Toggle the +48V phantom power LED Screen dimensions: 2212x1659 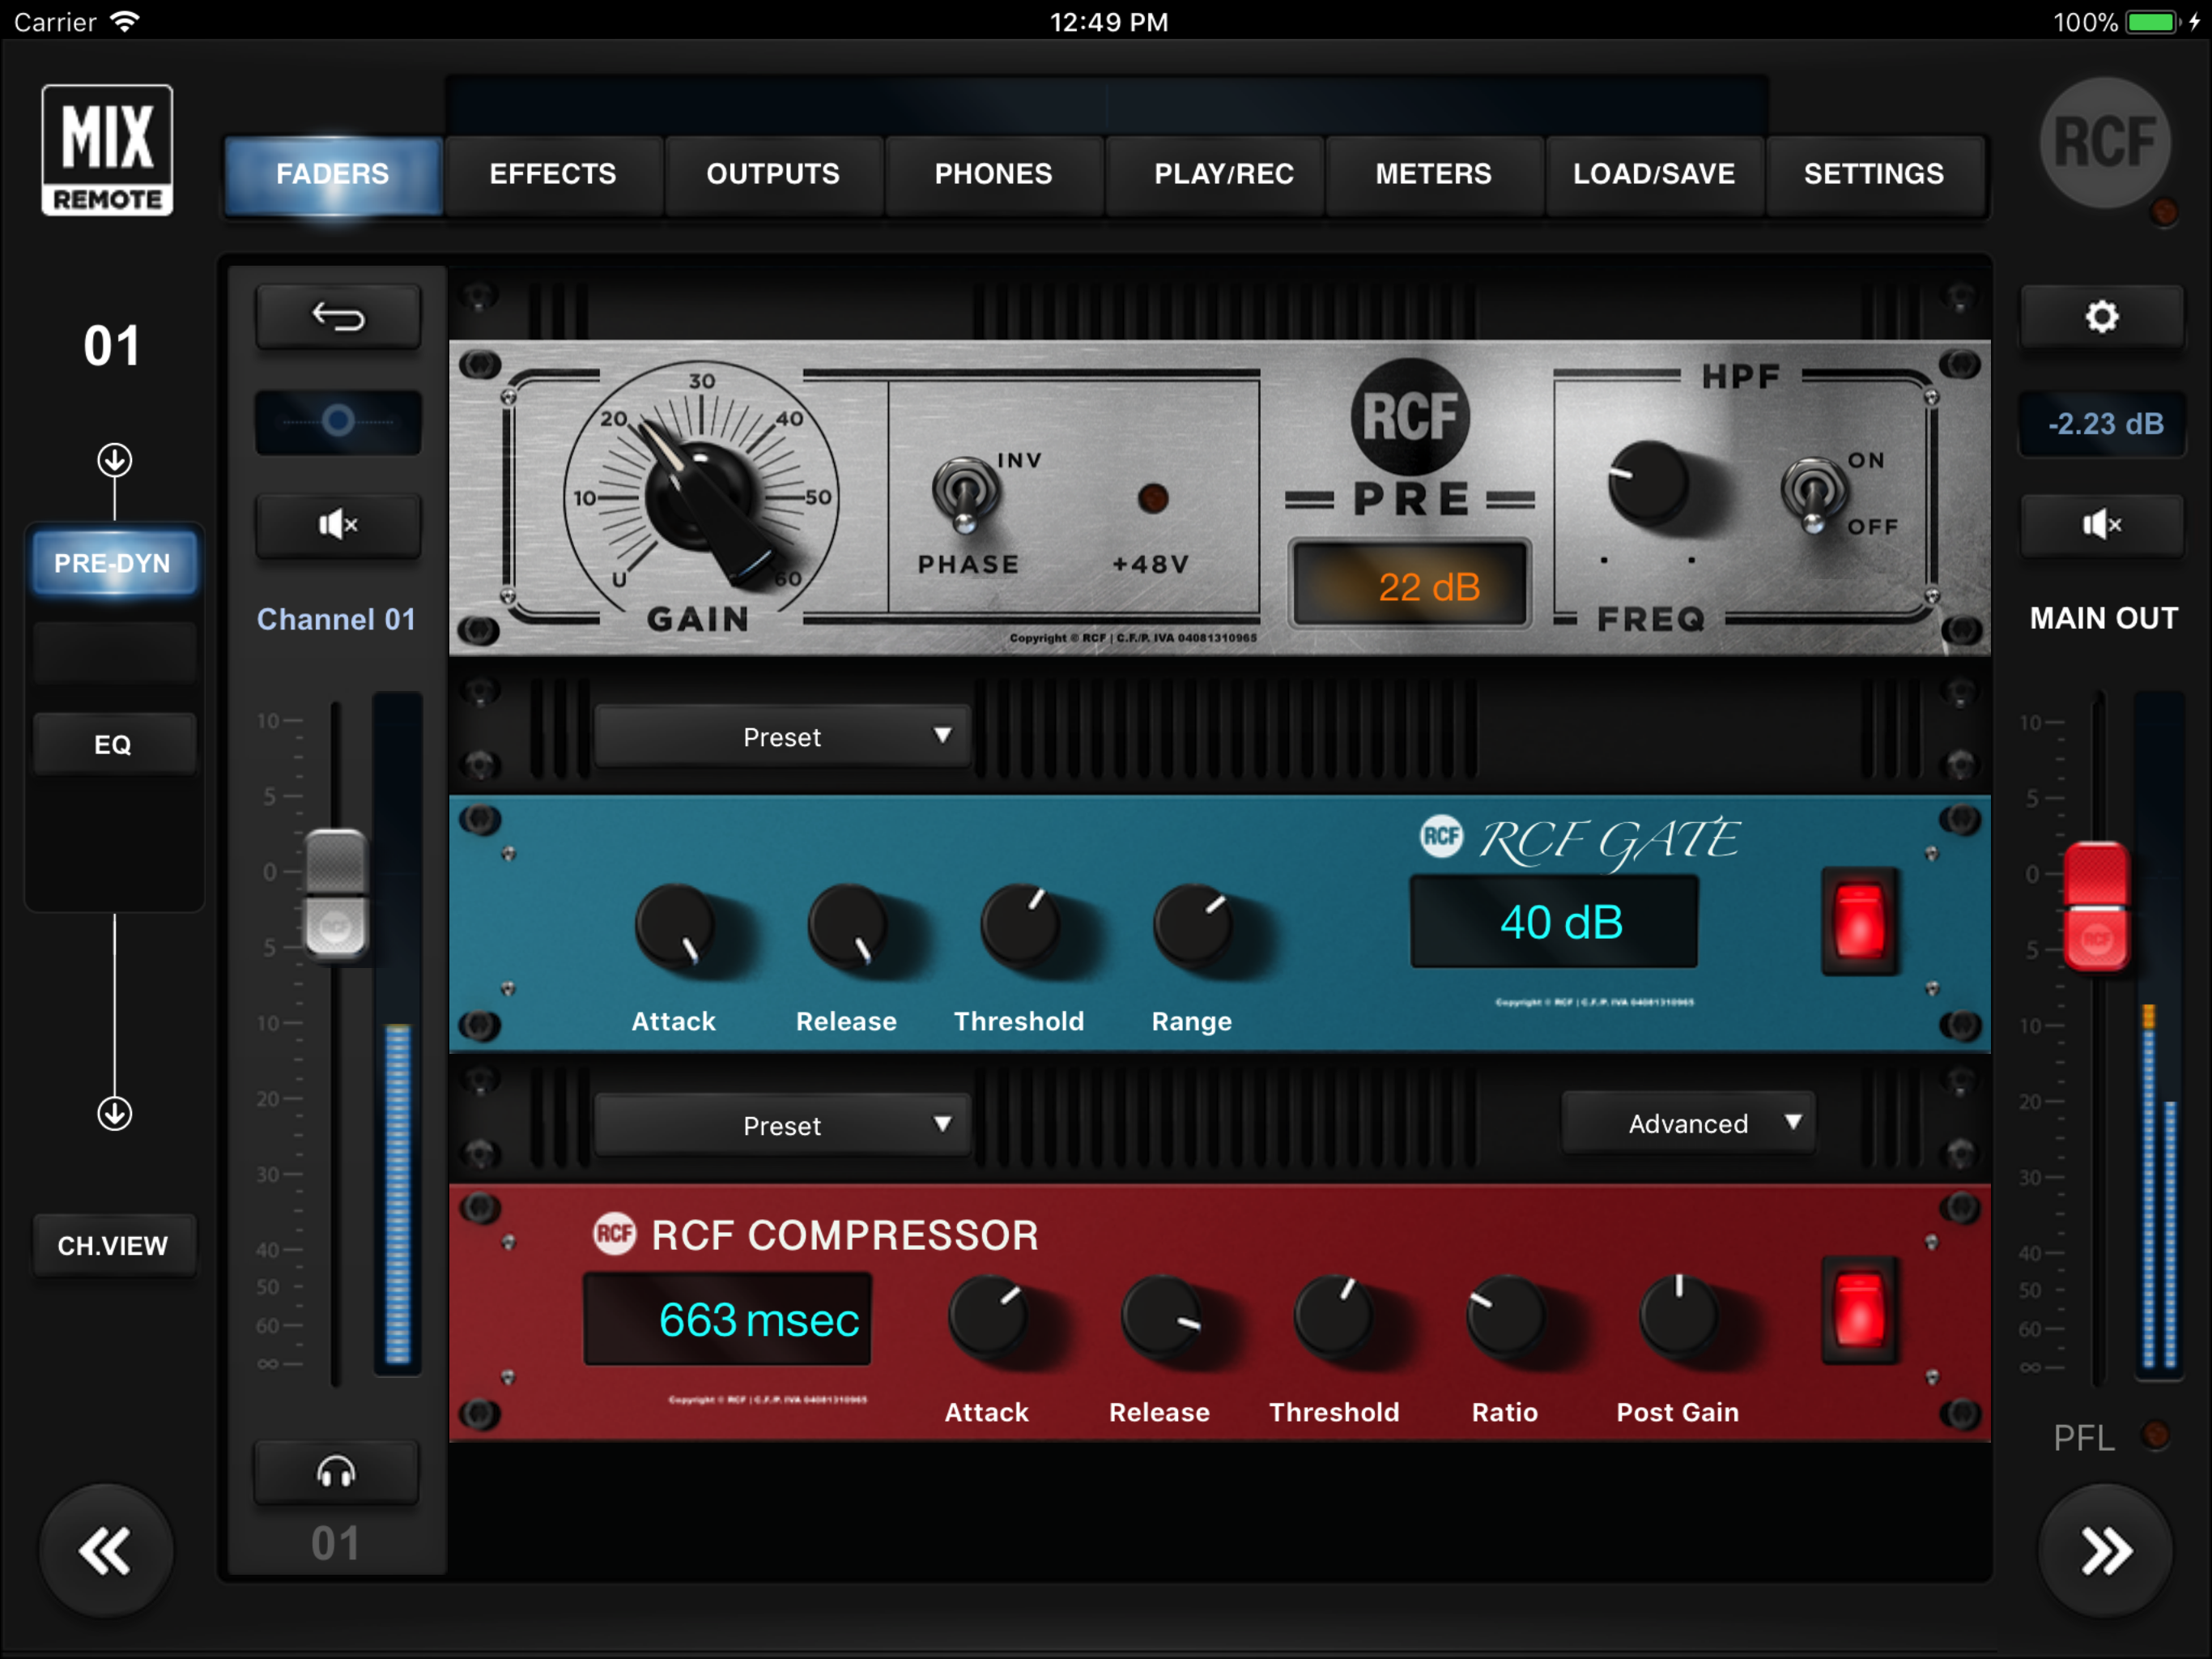1153,497
